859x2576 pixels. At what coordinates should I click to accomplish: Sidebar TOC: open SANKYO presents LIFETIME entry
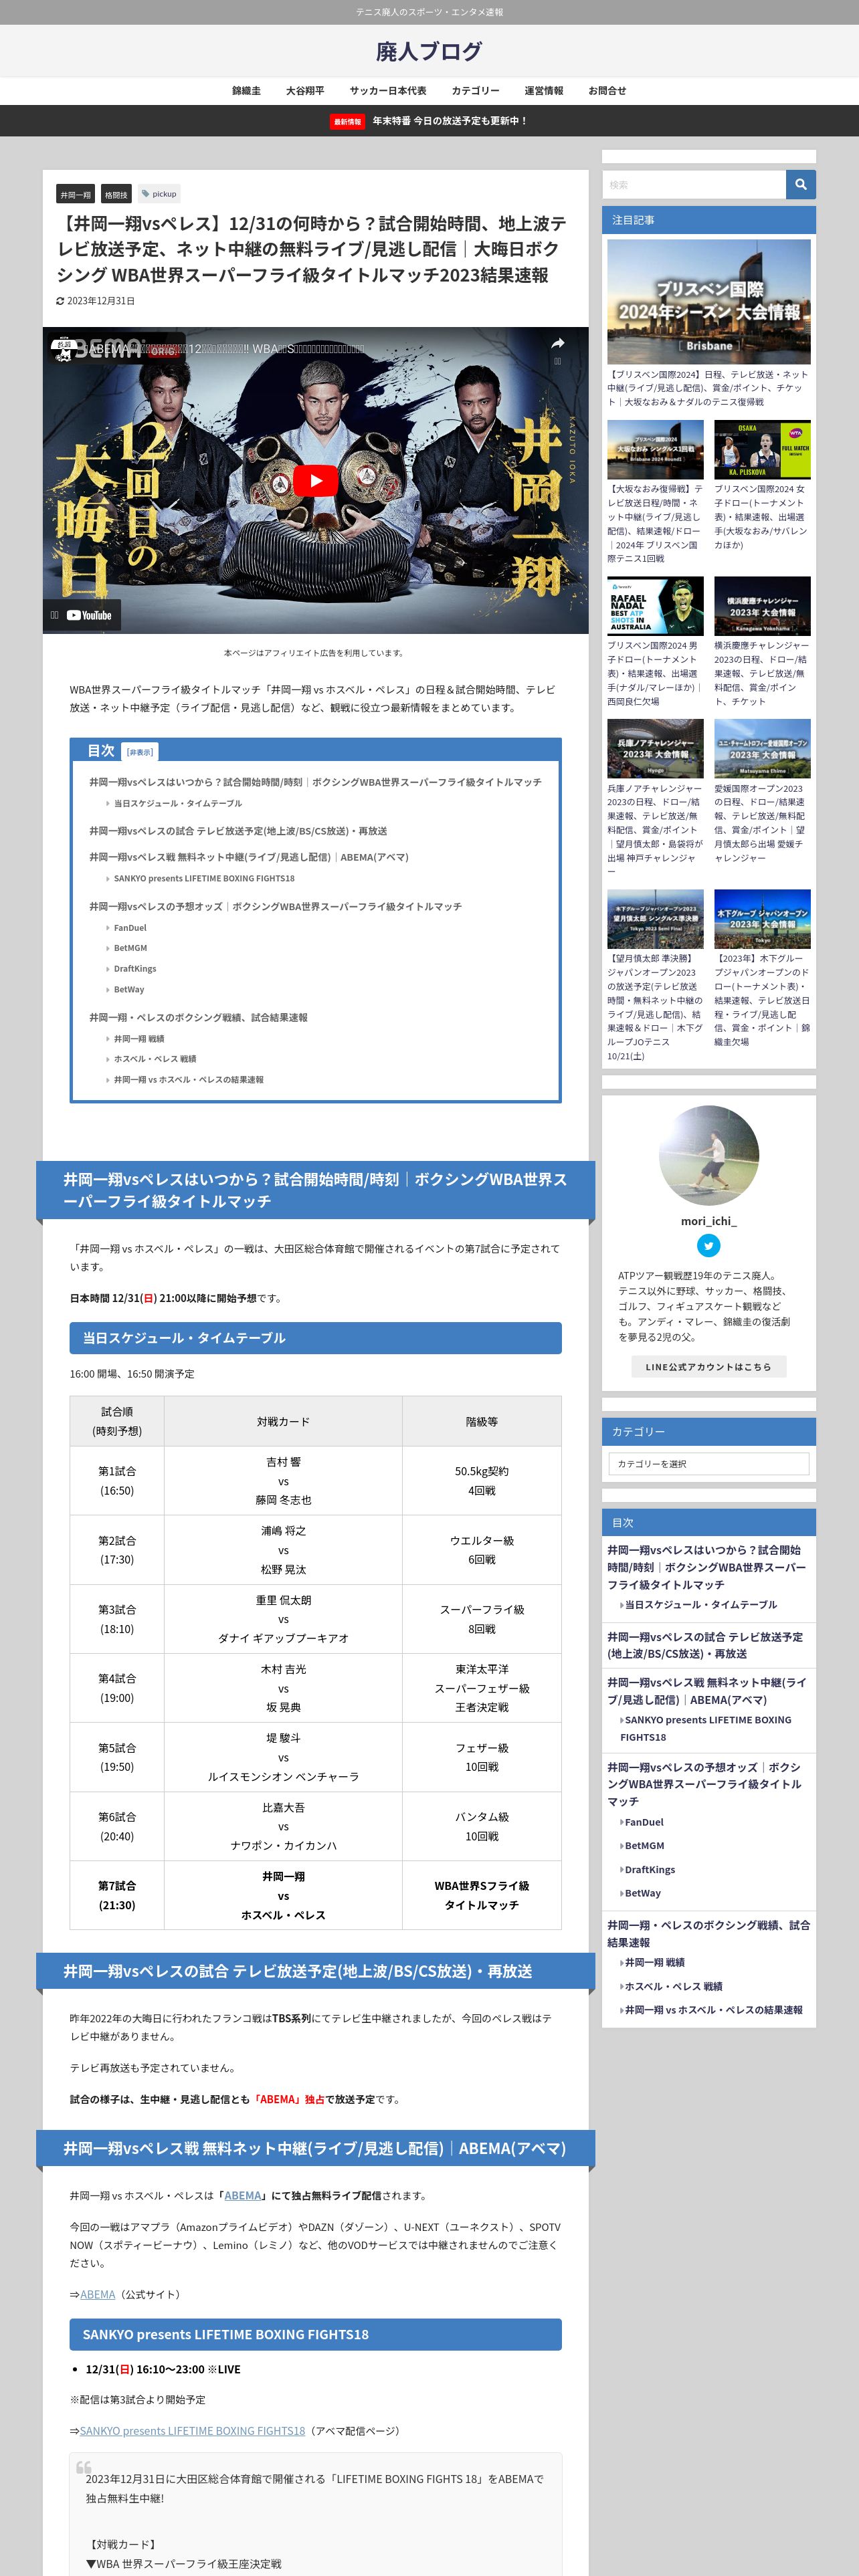coord(705,1728)
